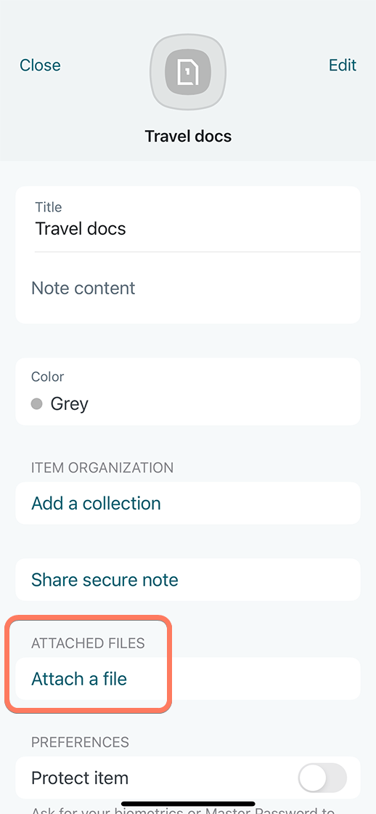This screenshot has width=376, height=814.
Task: Click the ATTACHED FILES section header
Action: 88,643
